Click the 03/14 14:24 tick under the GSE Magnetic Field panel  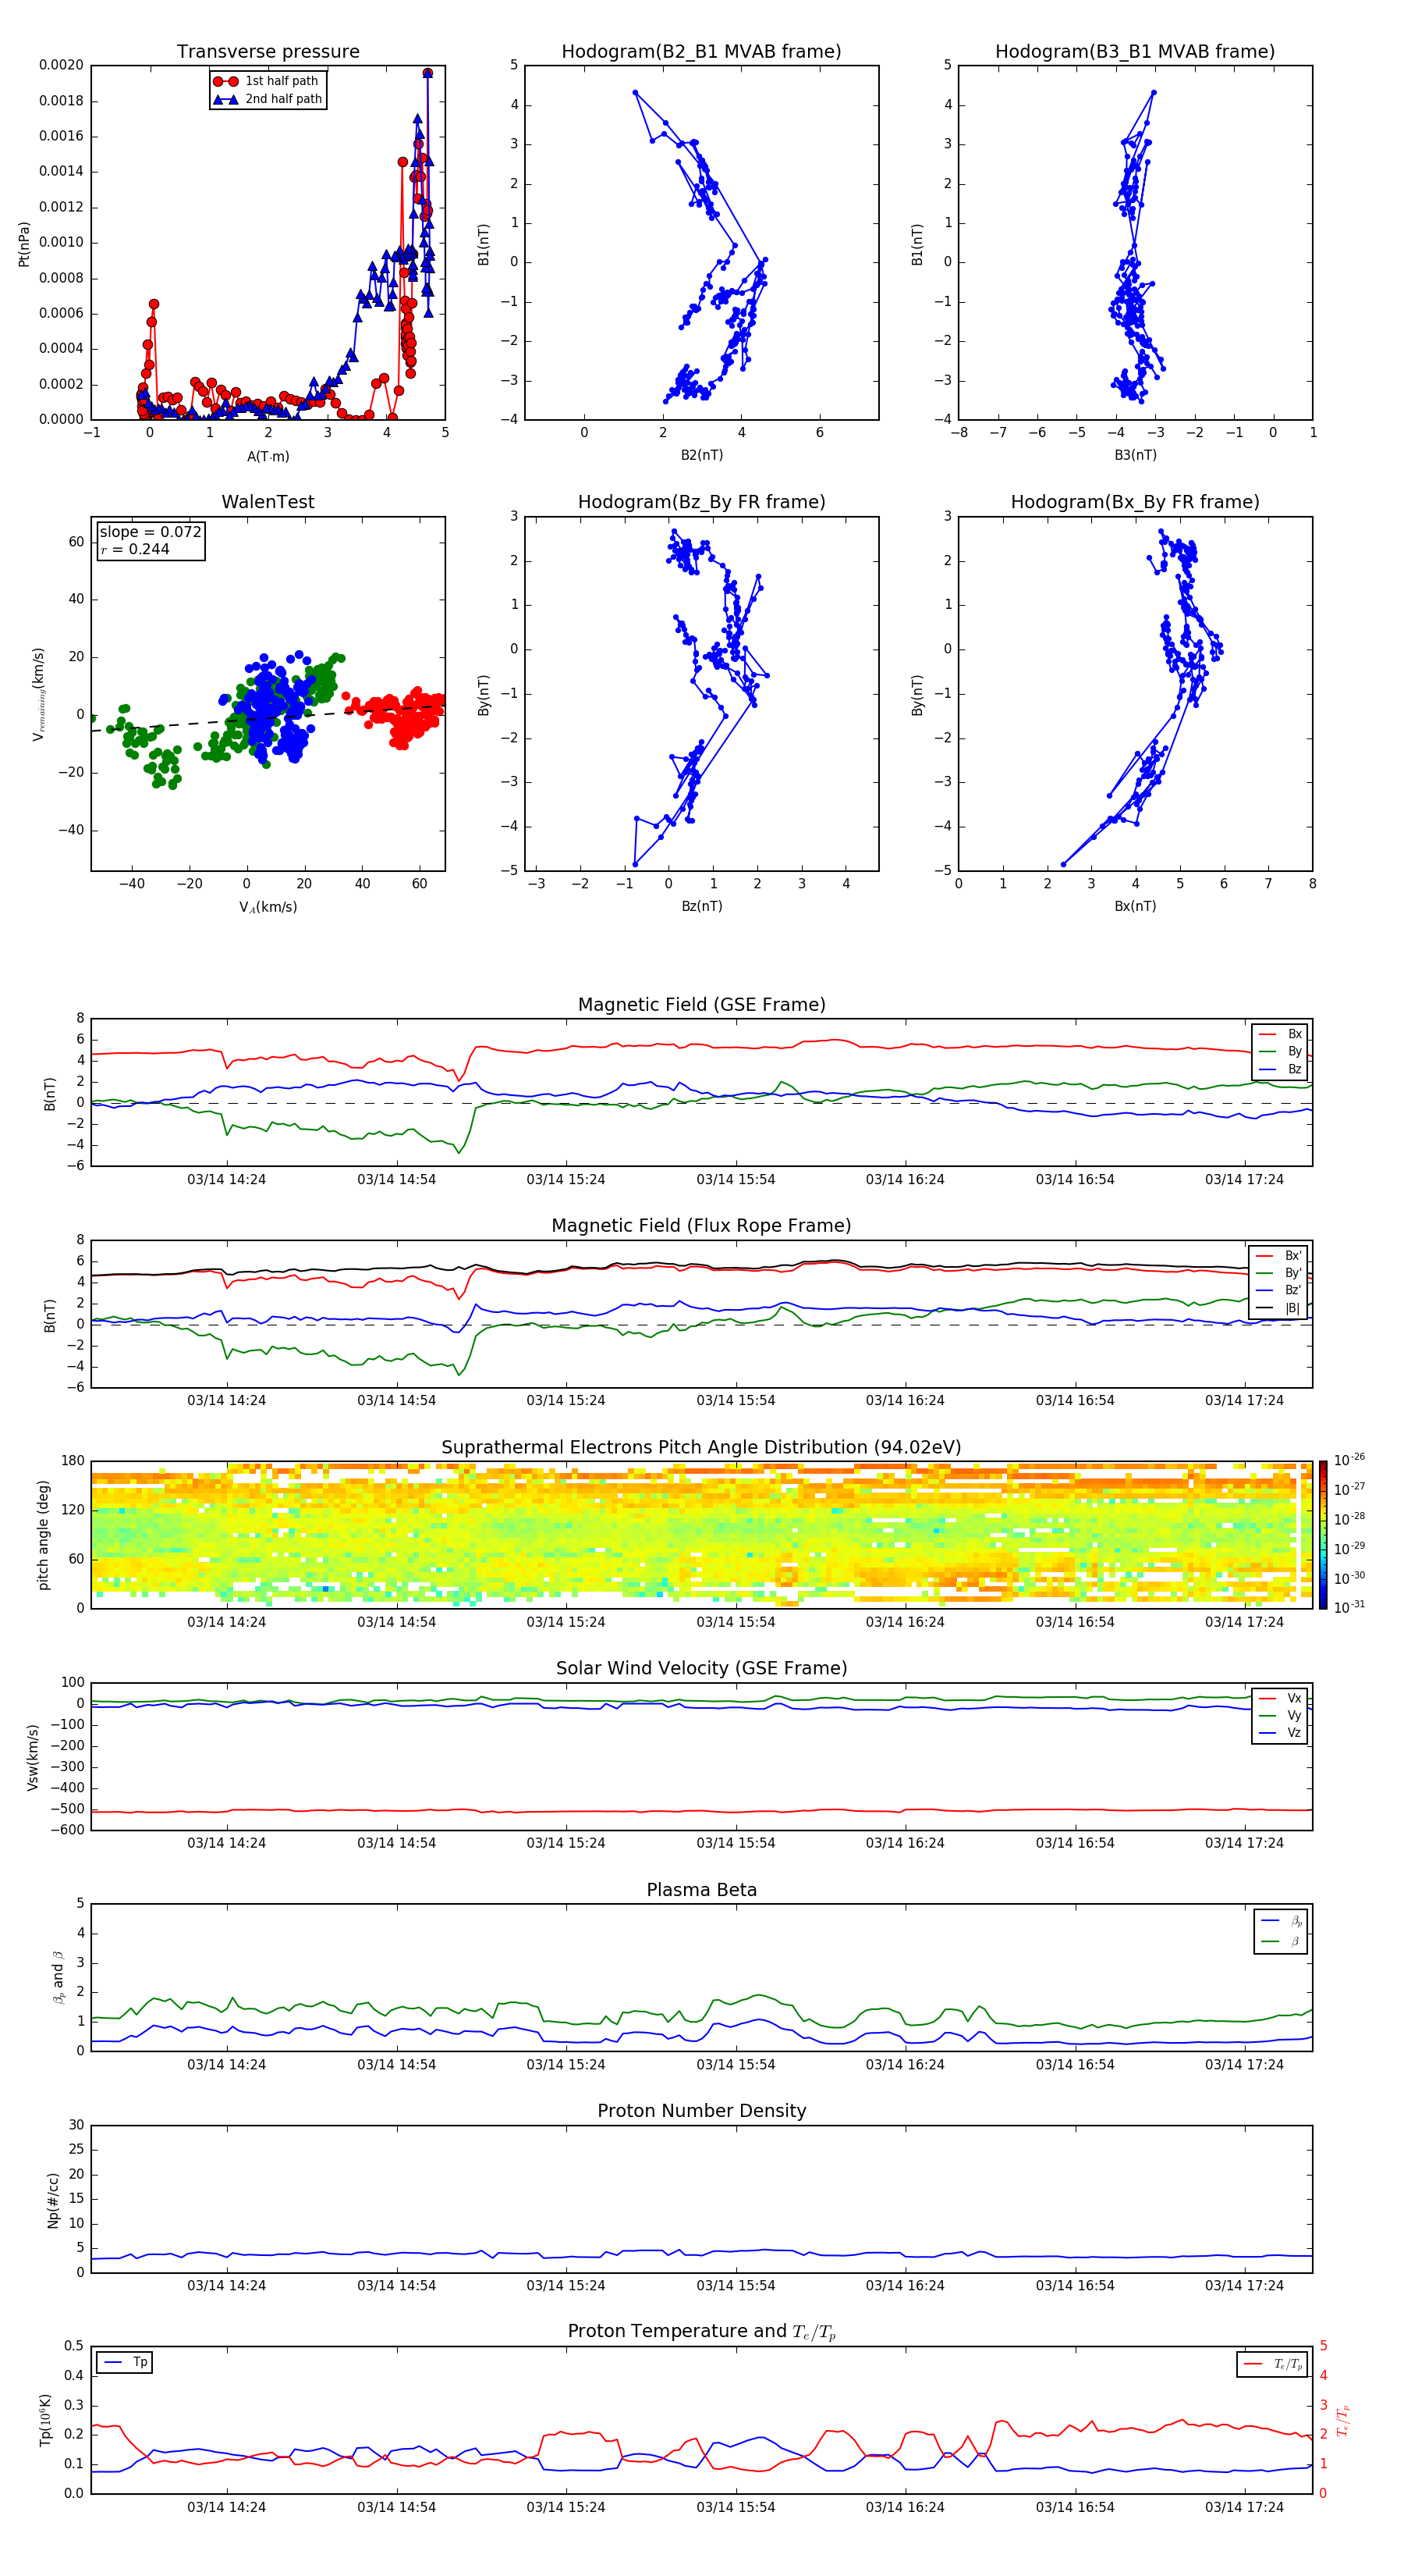227,1180
